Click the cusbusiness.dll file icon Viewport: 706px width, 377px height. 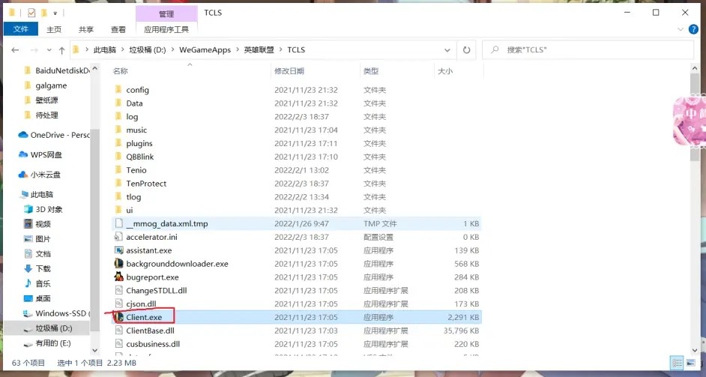click(x=119, y=344)
